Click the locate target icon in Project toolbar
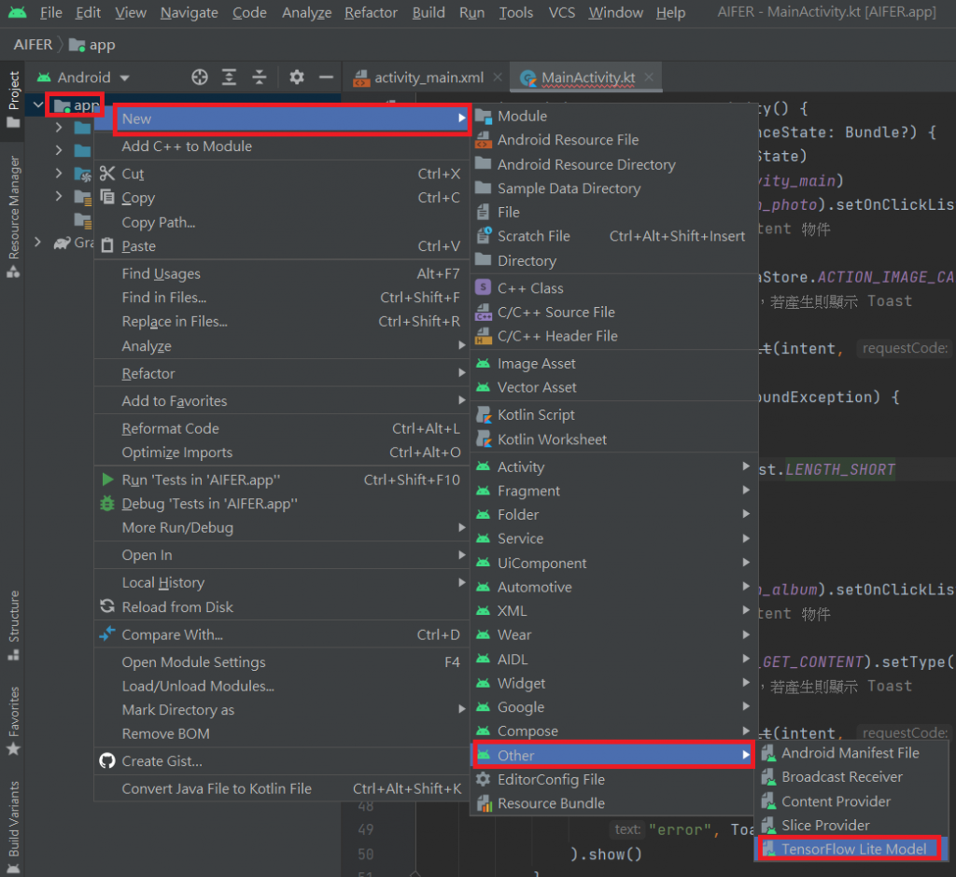 [200, 77]
